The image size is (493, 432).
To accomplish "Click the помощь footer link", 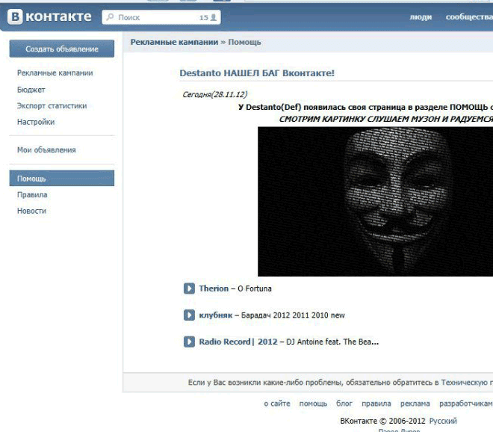I will [313, 404].
